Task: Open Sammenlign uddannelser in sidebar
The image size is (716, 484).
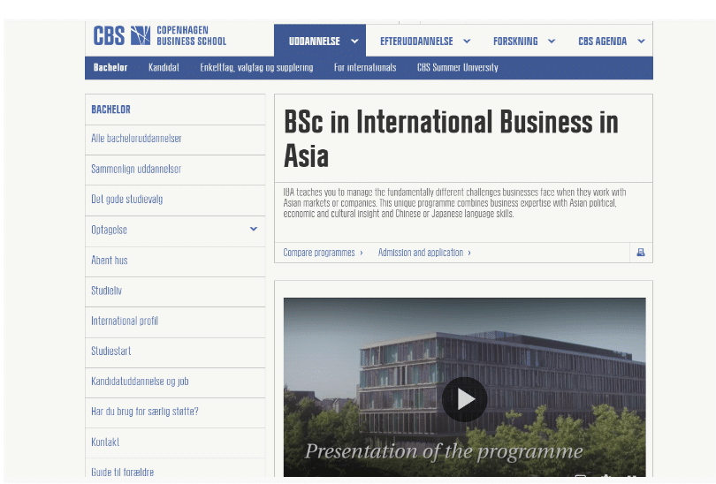Action: (x=175, y=169)
